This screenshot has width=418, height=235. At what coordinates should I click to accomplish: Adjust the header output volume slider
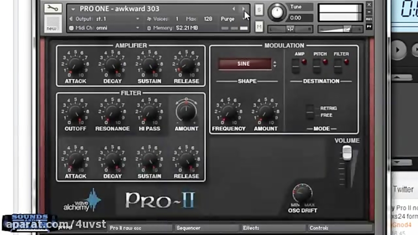click(x=340, y=29)
